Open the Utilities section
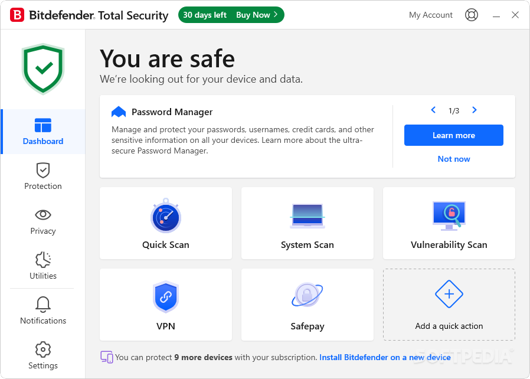Screen dimensions: 530x379 coord(42,266)
